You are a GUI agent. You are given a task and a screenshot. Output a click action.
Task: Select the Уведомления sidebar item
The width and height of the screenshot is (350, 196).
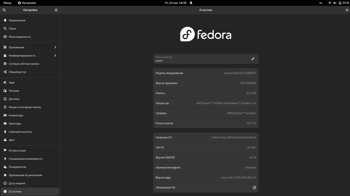pos(30,20)
